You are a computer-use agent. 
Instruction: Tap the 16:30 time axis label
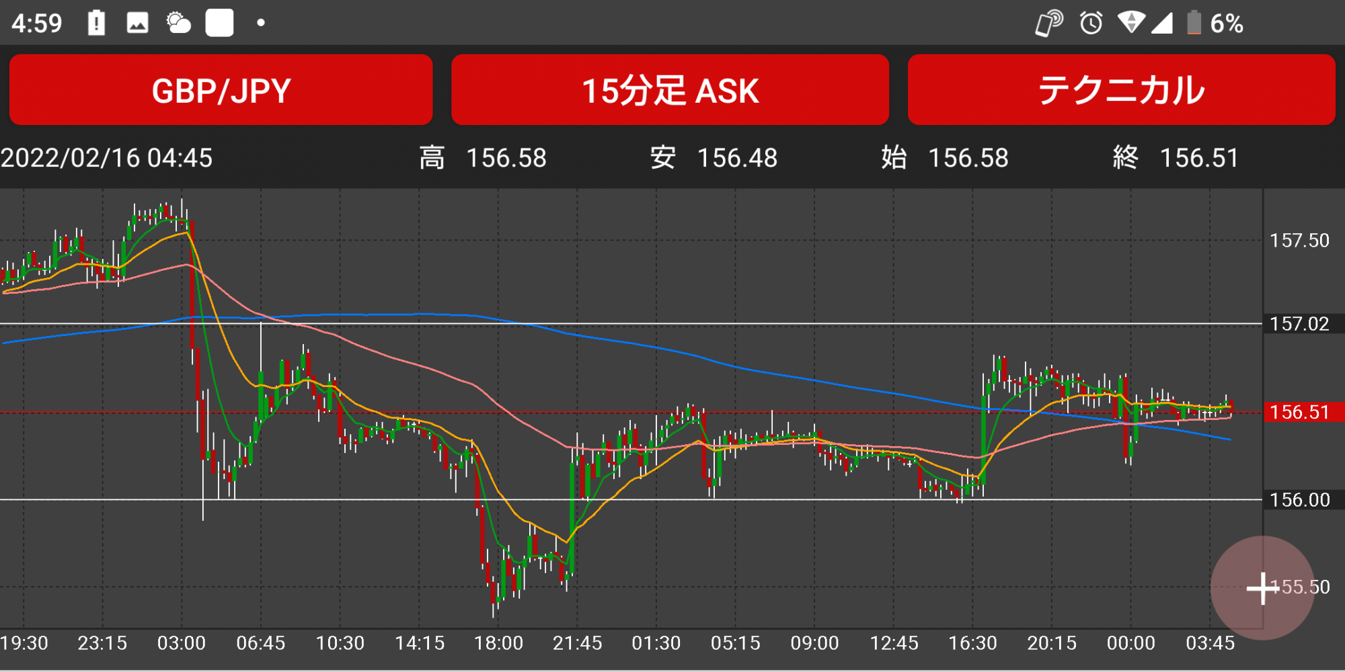972,643
